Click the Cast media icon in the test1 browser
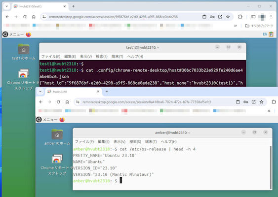 [x=253, y=17]
